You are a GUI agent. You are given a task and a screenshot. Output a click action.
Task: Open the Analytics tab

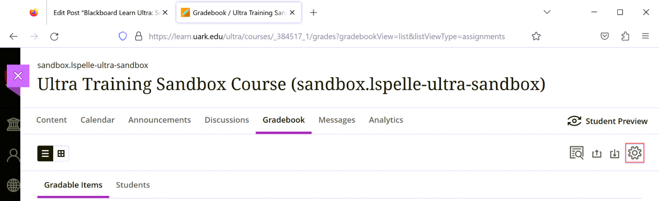click(386, 120)
